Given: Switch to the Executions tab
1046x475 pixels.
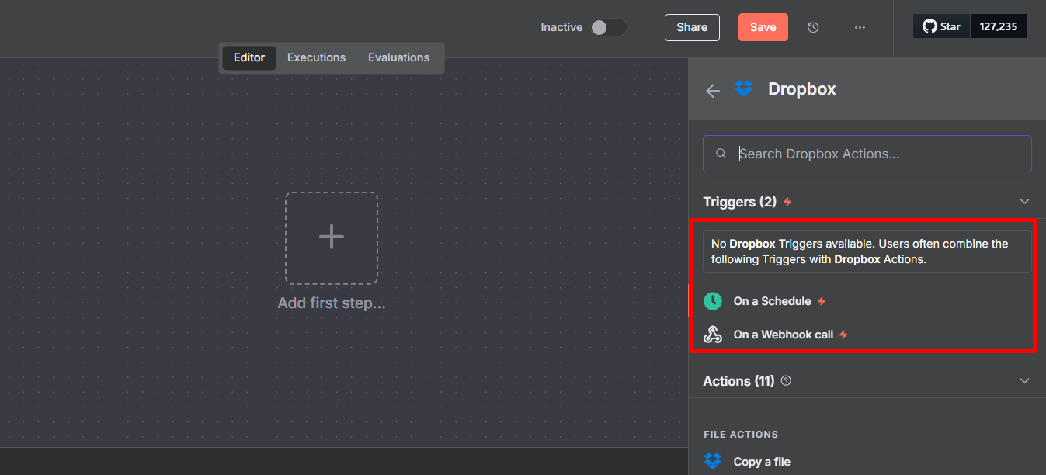Looking at the screenshot, I should click(x=316, y=57).
